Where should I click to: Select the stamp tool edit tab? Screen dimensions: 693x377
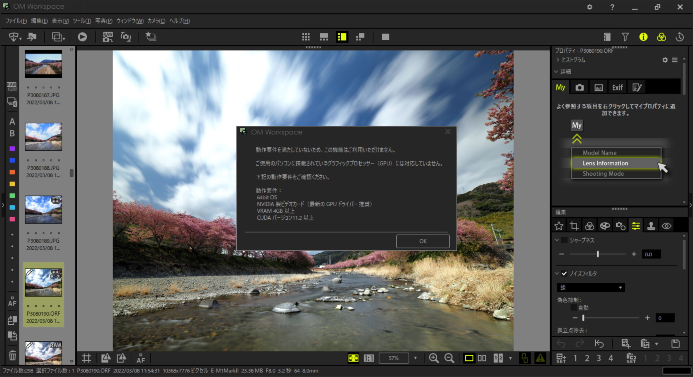651,226
